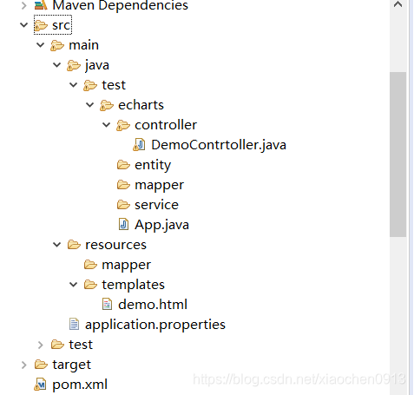Screen dimensions: 414x395
Task: Click the pom.xml Maven file icon
Action: tap(41, 385)
